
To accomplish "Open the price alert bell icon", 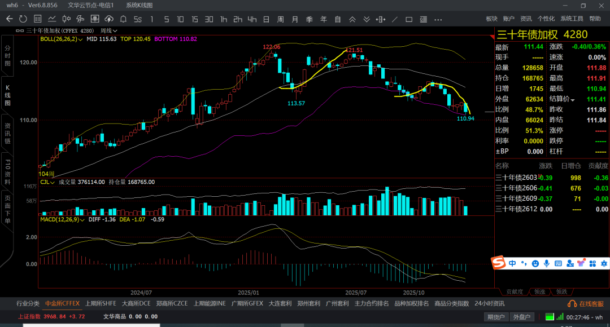I will click(123, 19).
